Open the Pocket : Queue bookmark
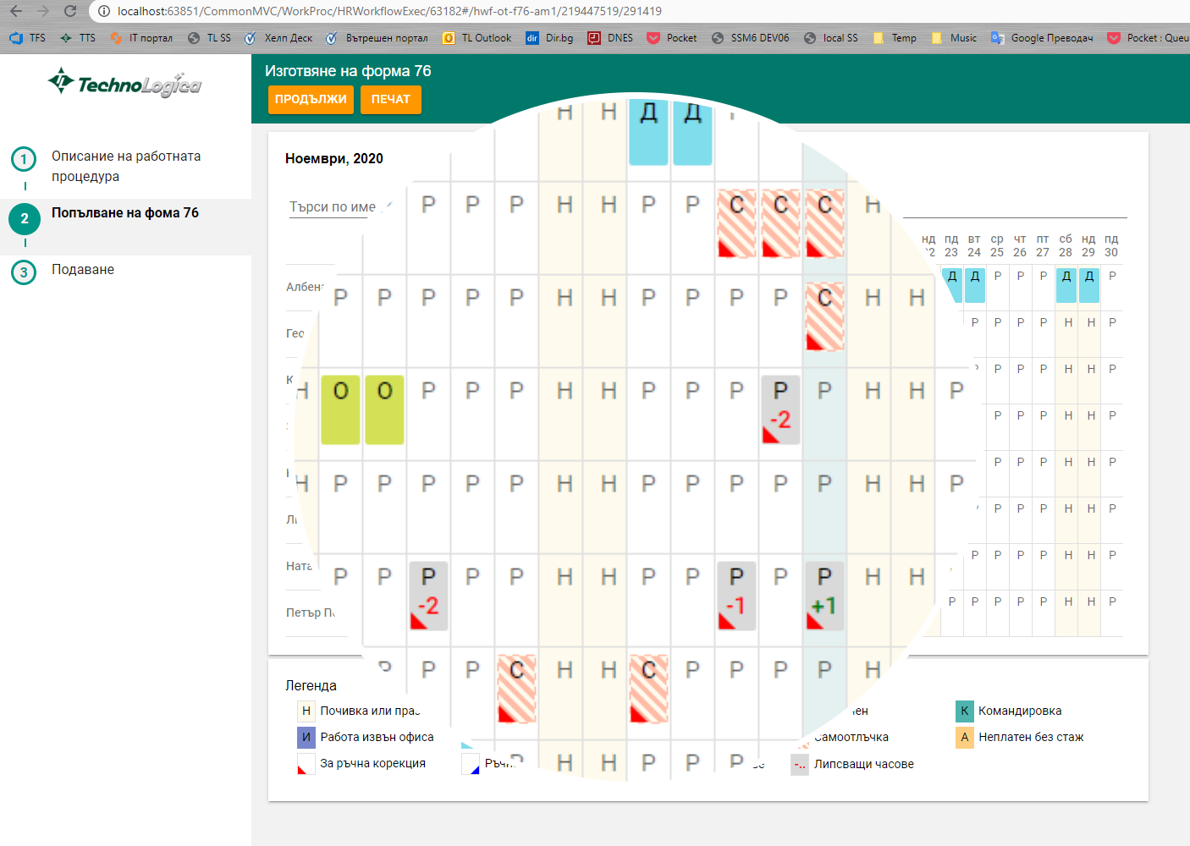Image resolution: width=1190 pixels, height=846 pixels. [1149, 38]
